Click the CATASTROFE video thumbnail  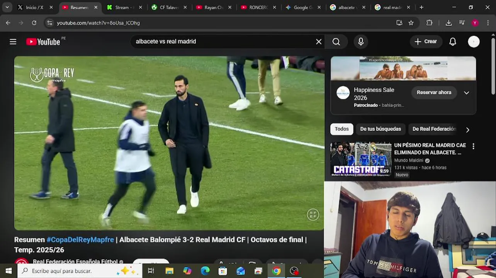coord(361,159)
